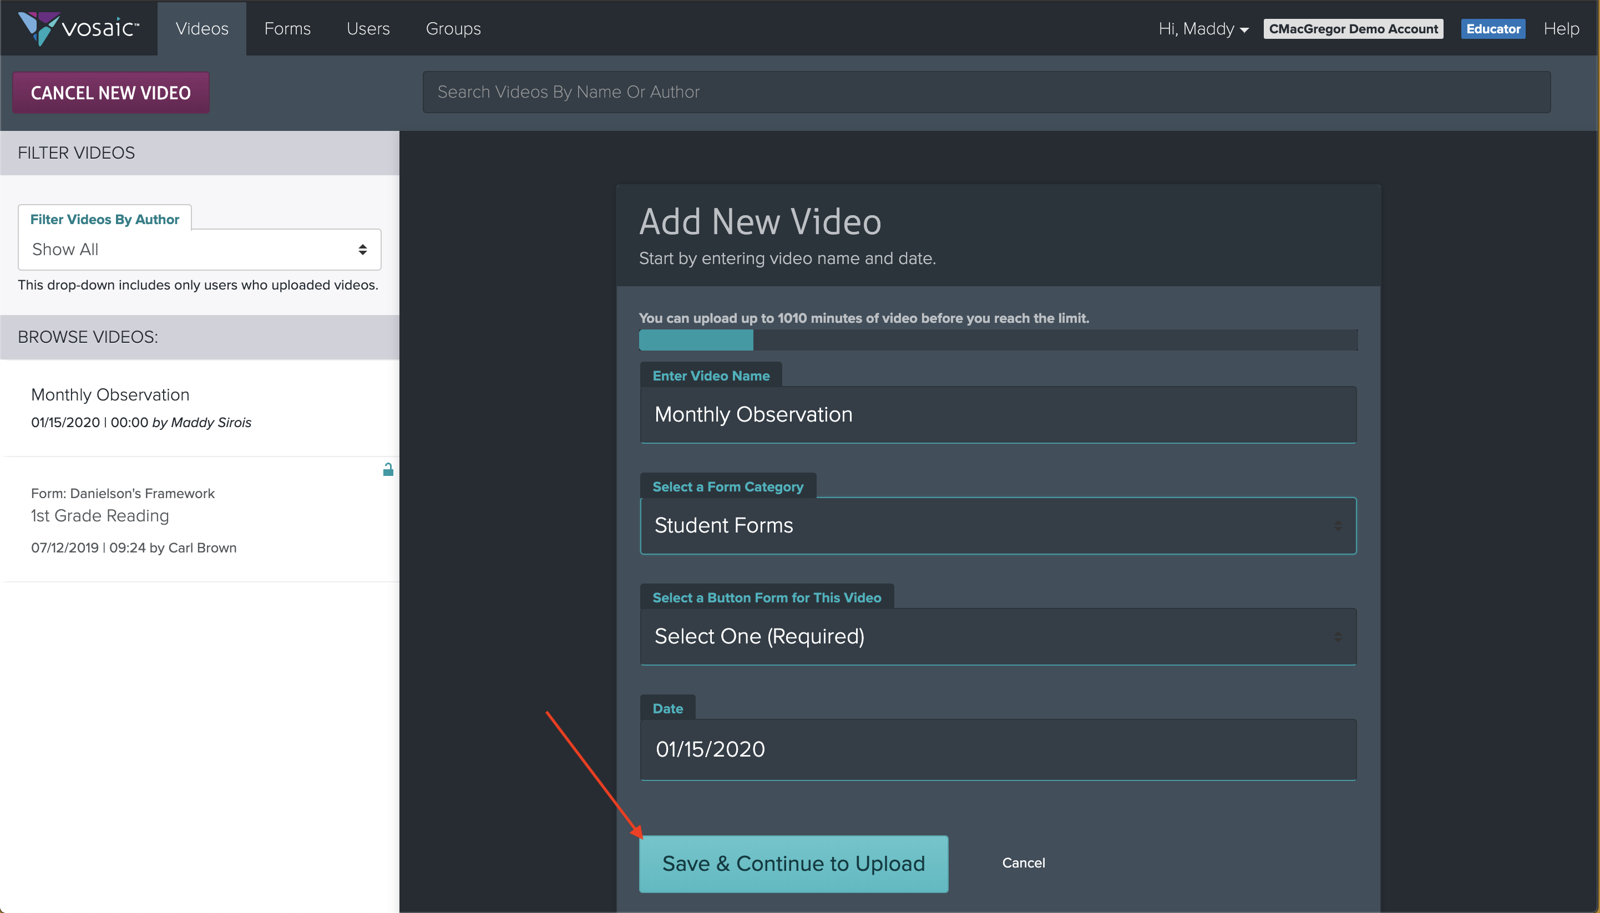Expand the Select a Form Category dropdown
The width and height of the screenshot is (1600, 913).
(998, 525)
